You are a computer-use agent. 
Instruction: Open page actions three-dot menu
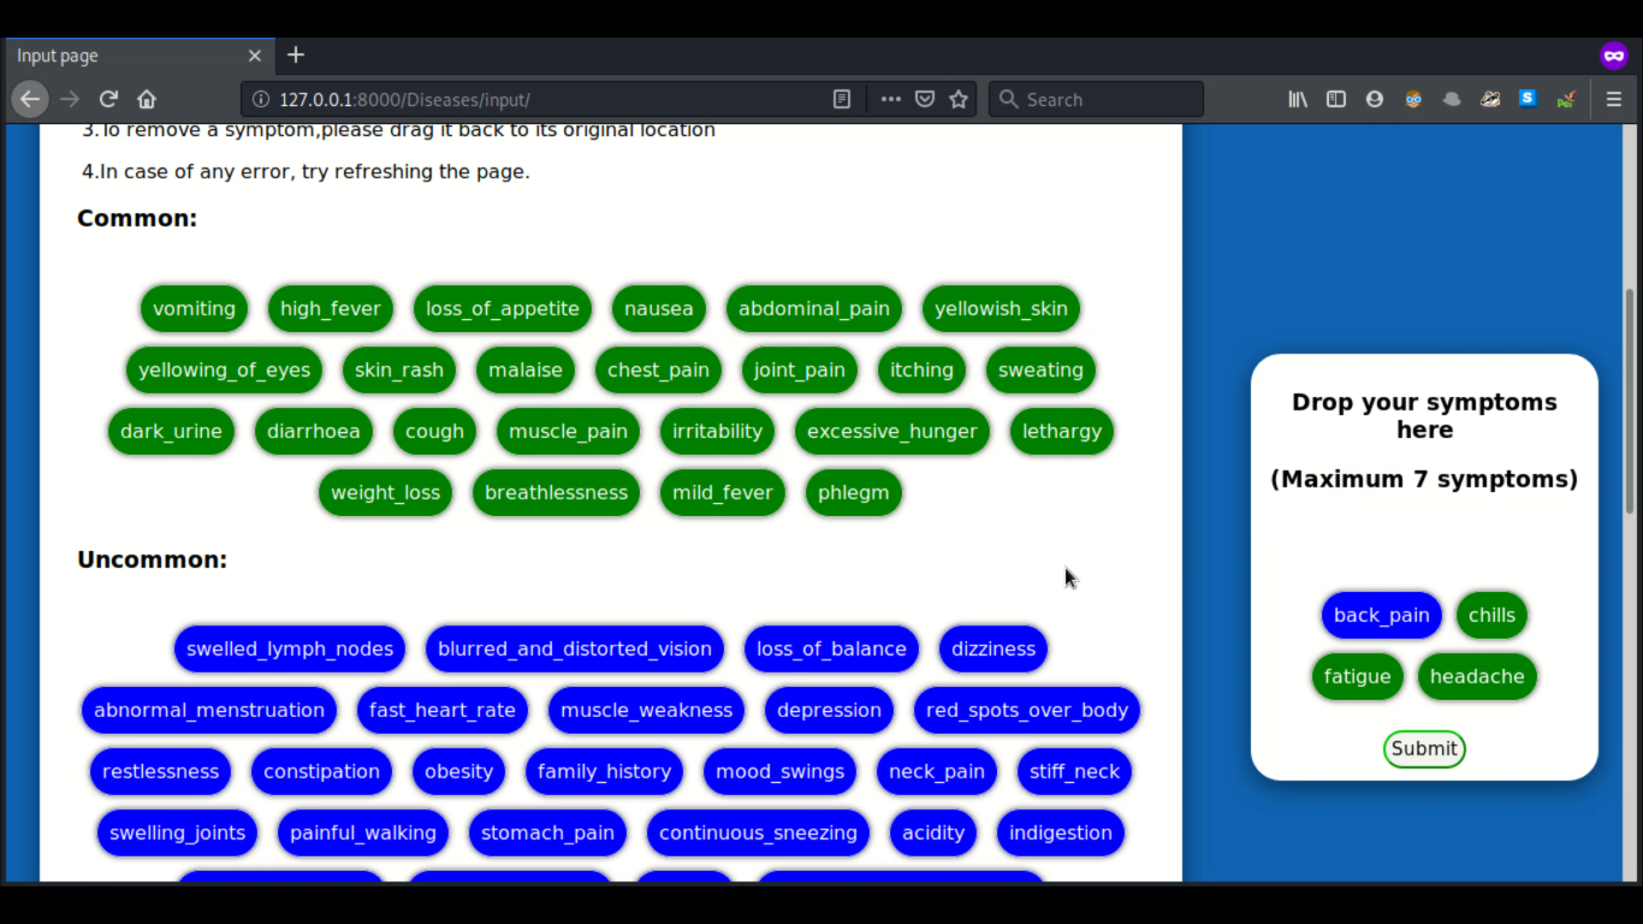891,99
